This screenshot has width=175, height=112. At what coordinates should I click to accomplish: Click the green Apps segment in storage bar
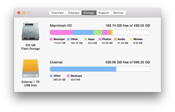(98, 32)
